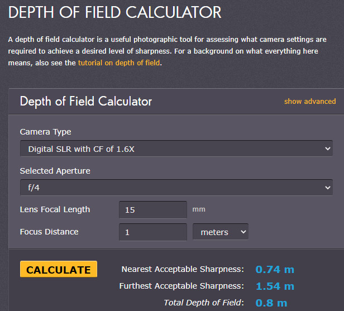
Task: Open the Camera Type dropdown
Action: 176,149
